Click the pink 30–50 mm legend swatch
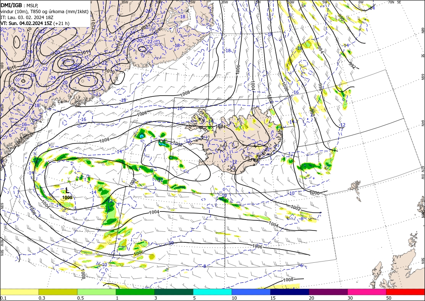Image resolution: width=425 pixels, height=301 pixels. (367, 292)
